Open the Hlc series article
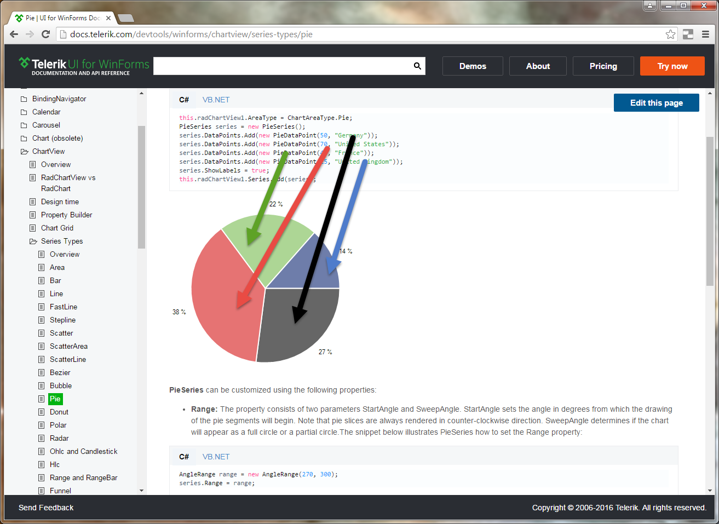 55,465
